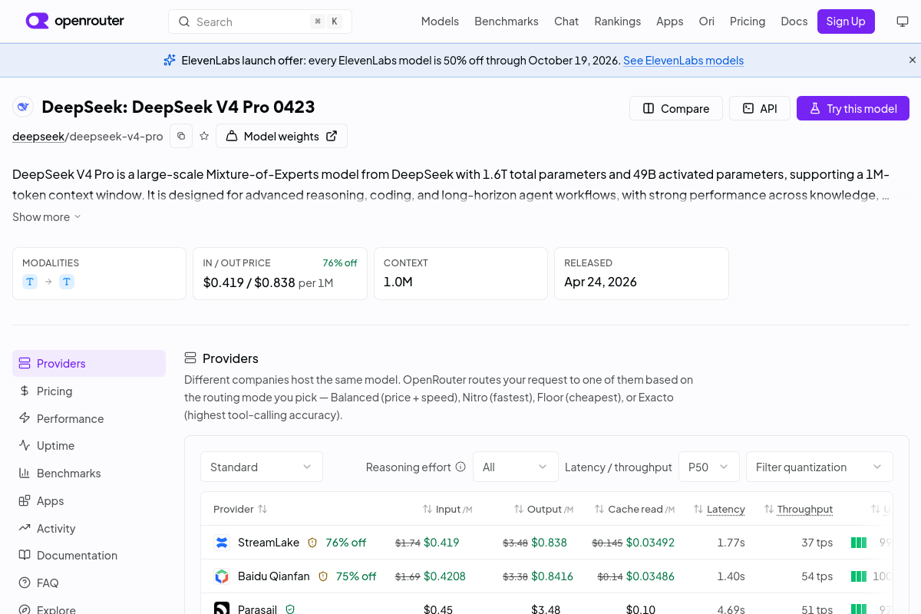Open the Filter quantization dropdown

pyautogui.click(x=820, y=467)
